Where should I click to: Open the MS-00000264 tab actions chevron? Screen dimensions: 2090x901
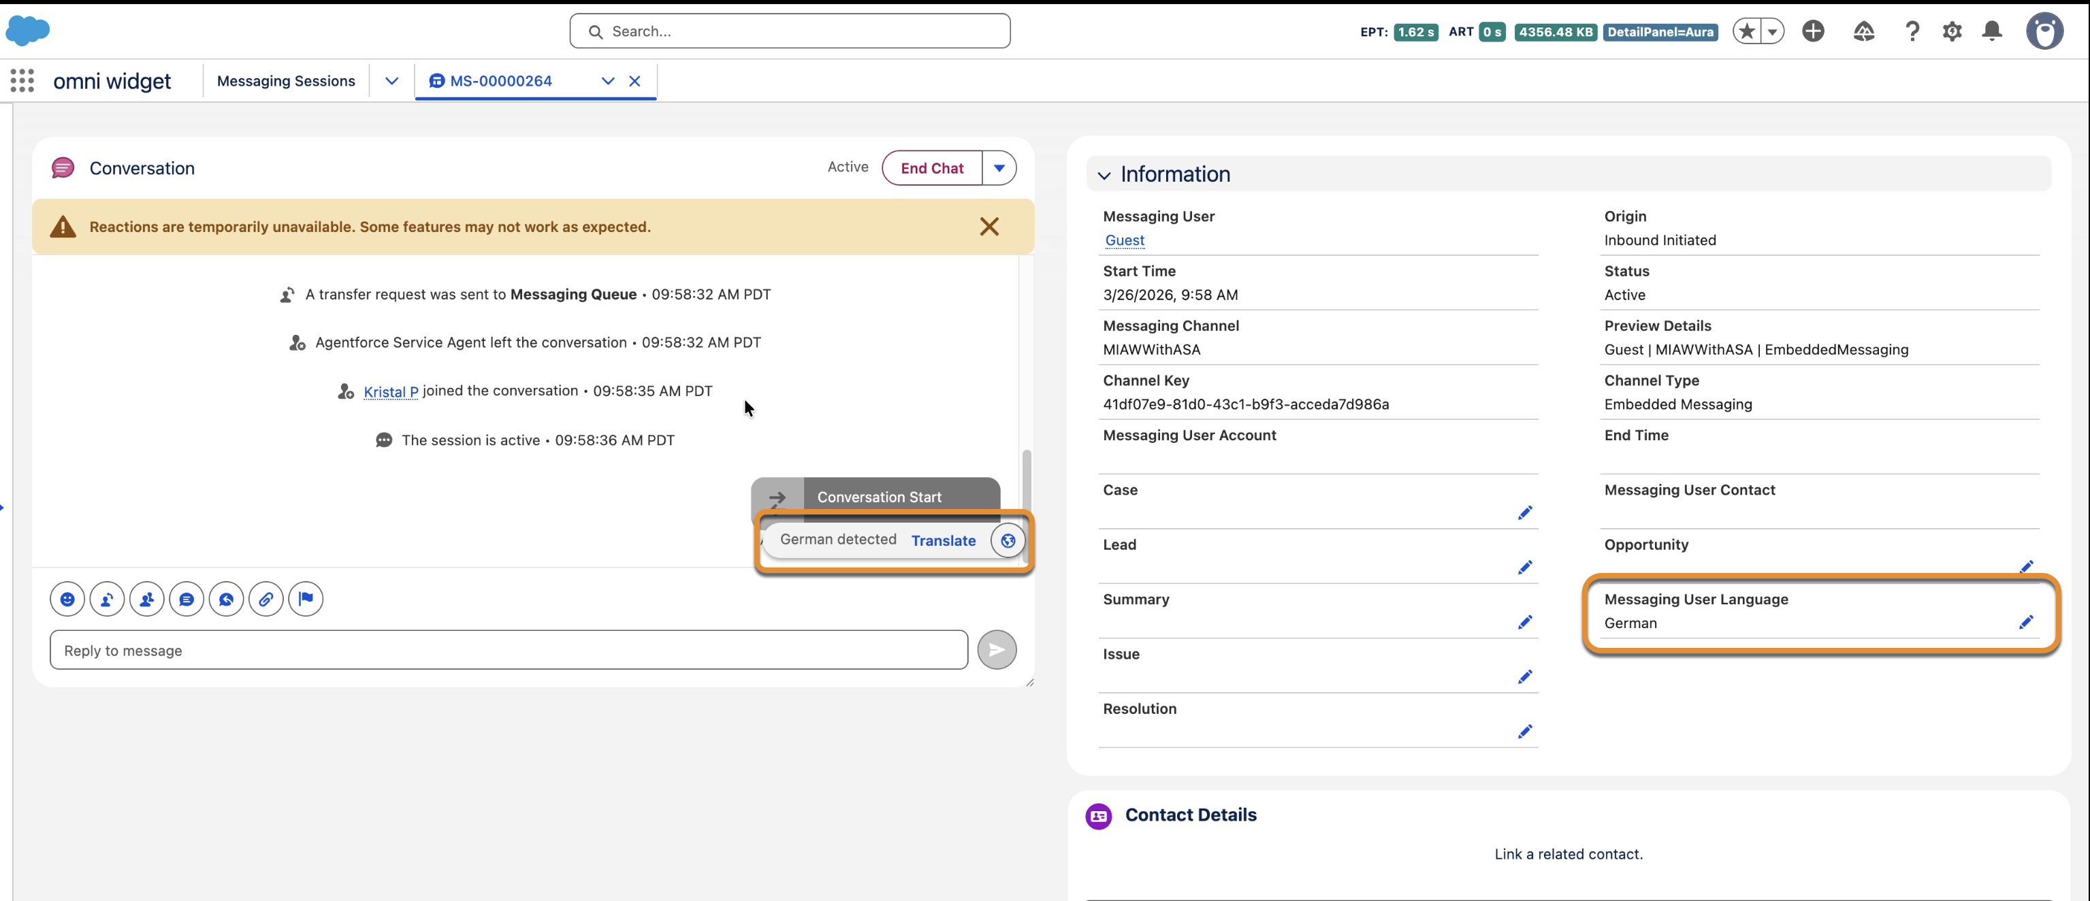608,80
